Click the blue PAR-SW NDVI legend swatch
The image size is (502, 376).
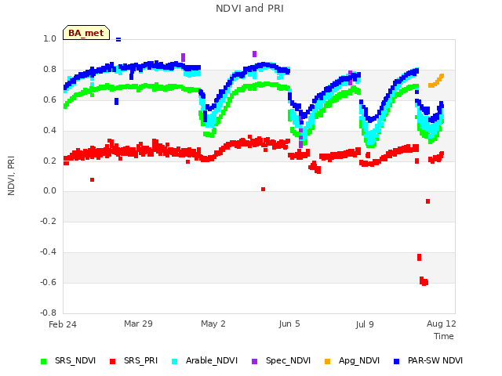(396, 362)
